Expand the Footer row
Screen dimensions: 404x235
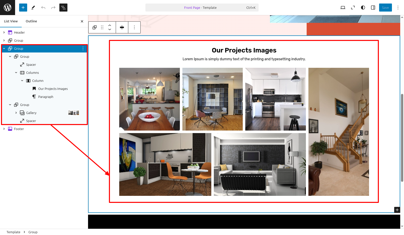pyautogui.click(x=4, y=129)
